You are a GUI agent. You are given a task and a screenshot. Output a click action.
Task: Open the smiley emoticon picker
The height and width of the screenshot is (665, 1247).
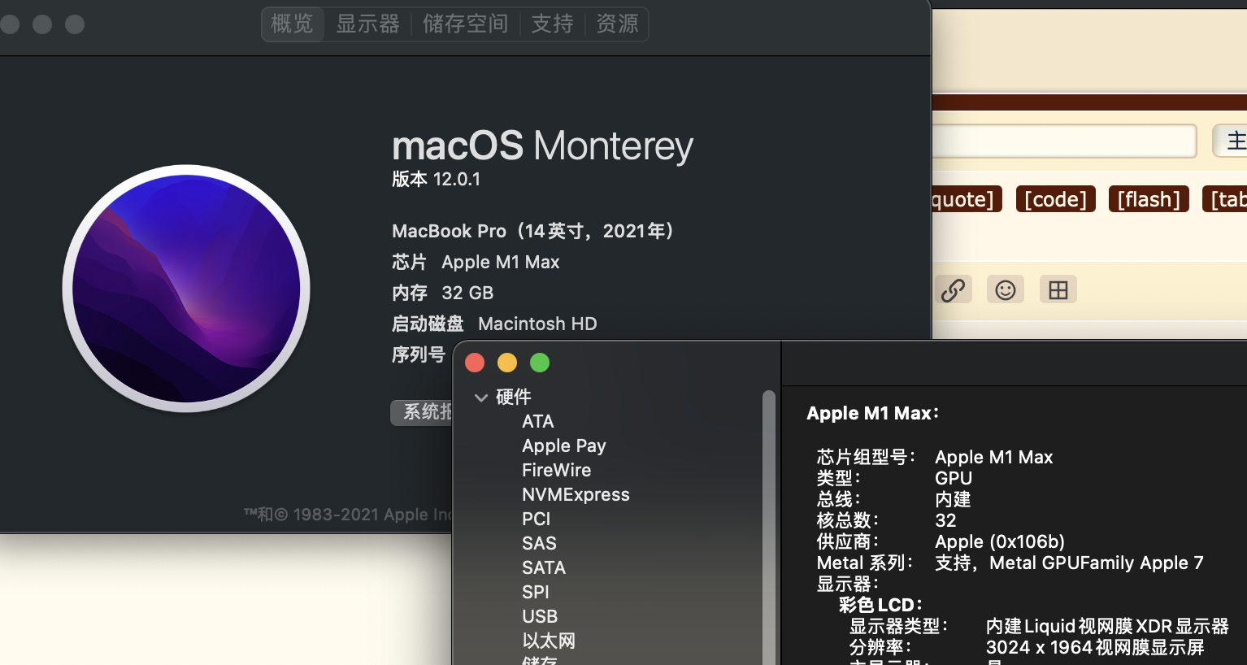[x=1006, y=289]
